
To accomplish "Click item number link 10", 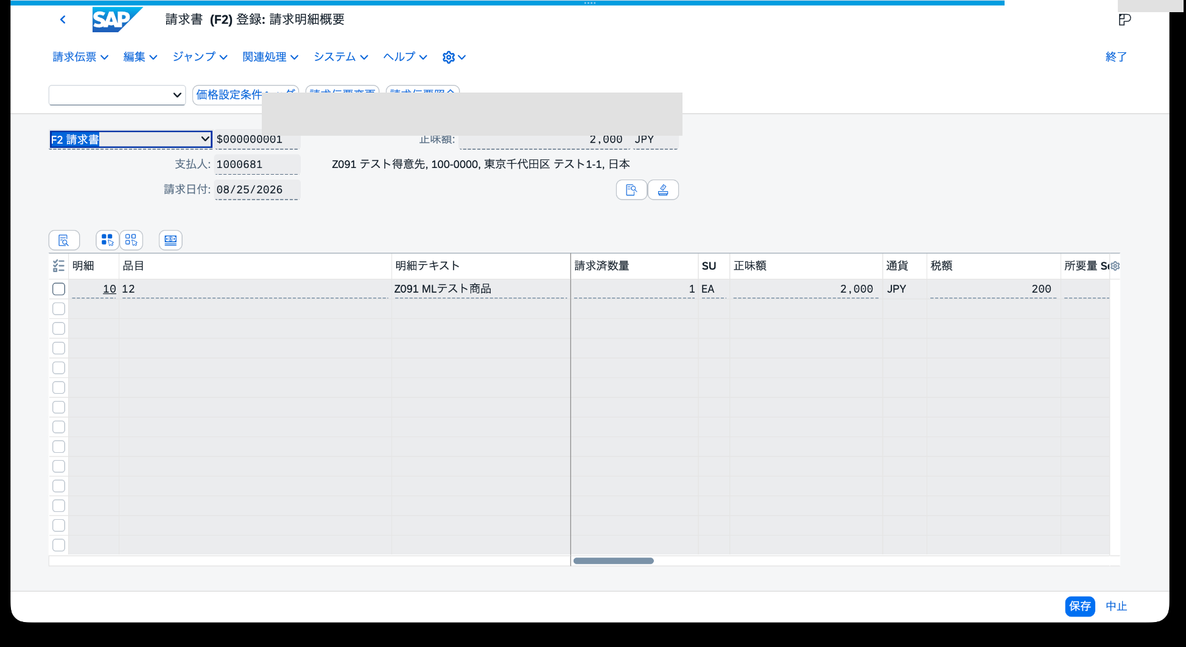I will tap(110, 289).
